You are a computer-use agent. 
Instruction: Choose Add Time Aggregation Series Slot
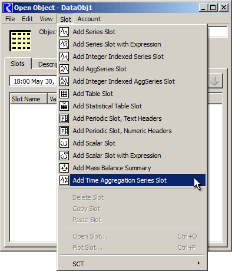[132, 180]
